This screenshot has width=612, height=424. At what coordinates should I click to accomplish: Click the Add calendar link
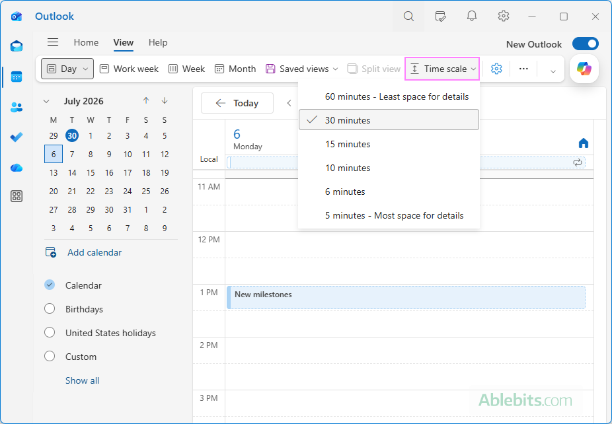(x=94, y=252)
